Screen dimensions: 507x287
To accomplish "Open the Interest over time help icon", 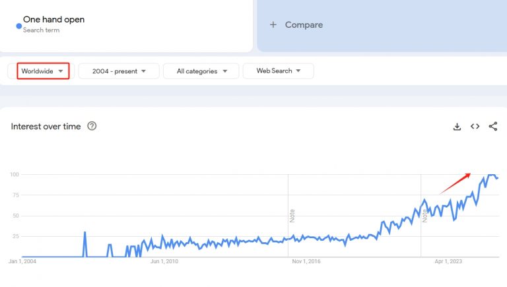I will pos(92,126).
